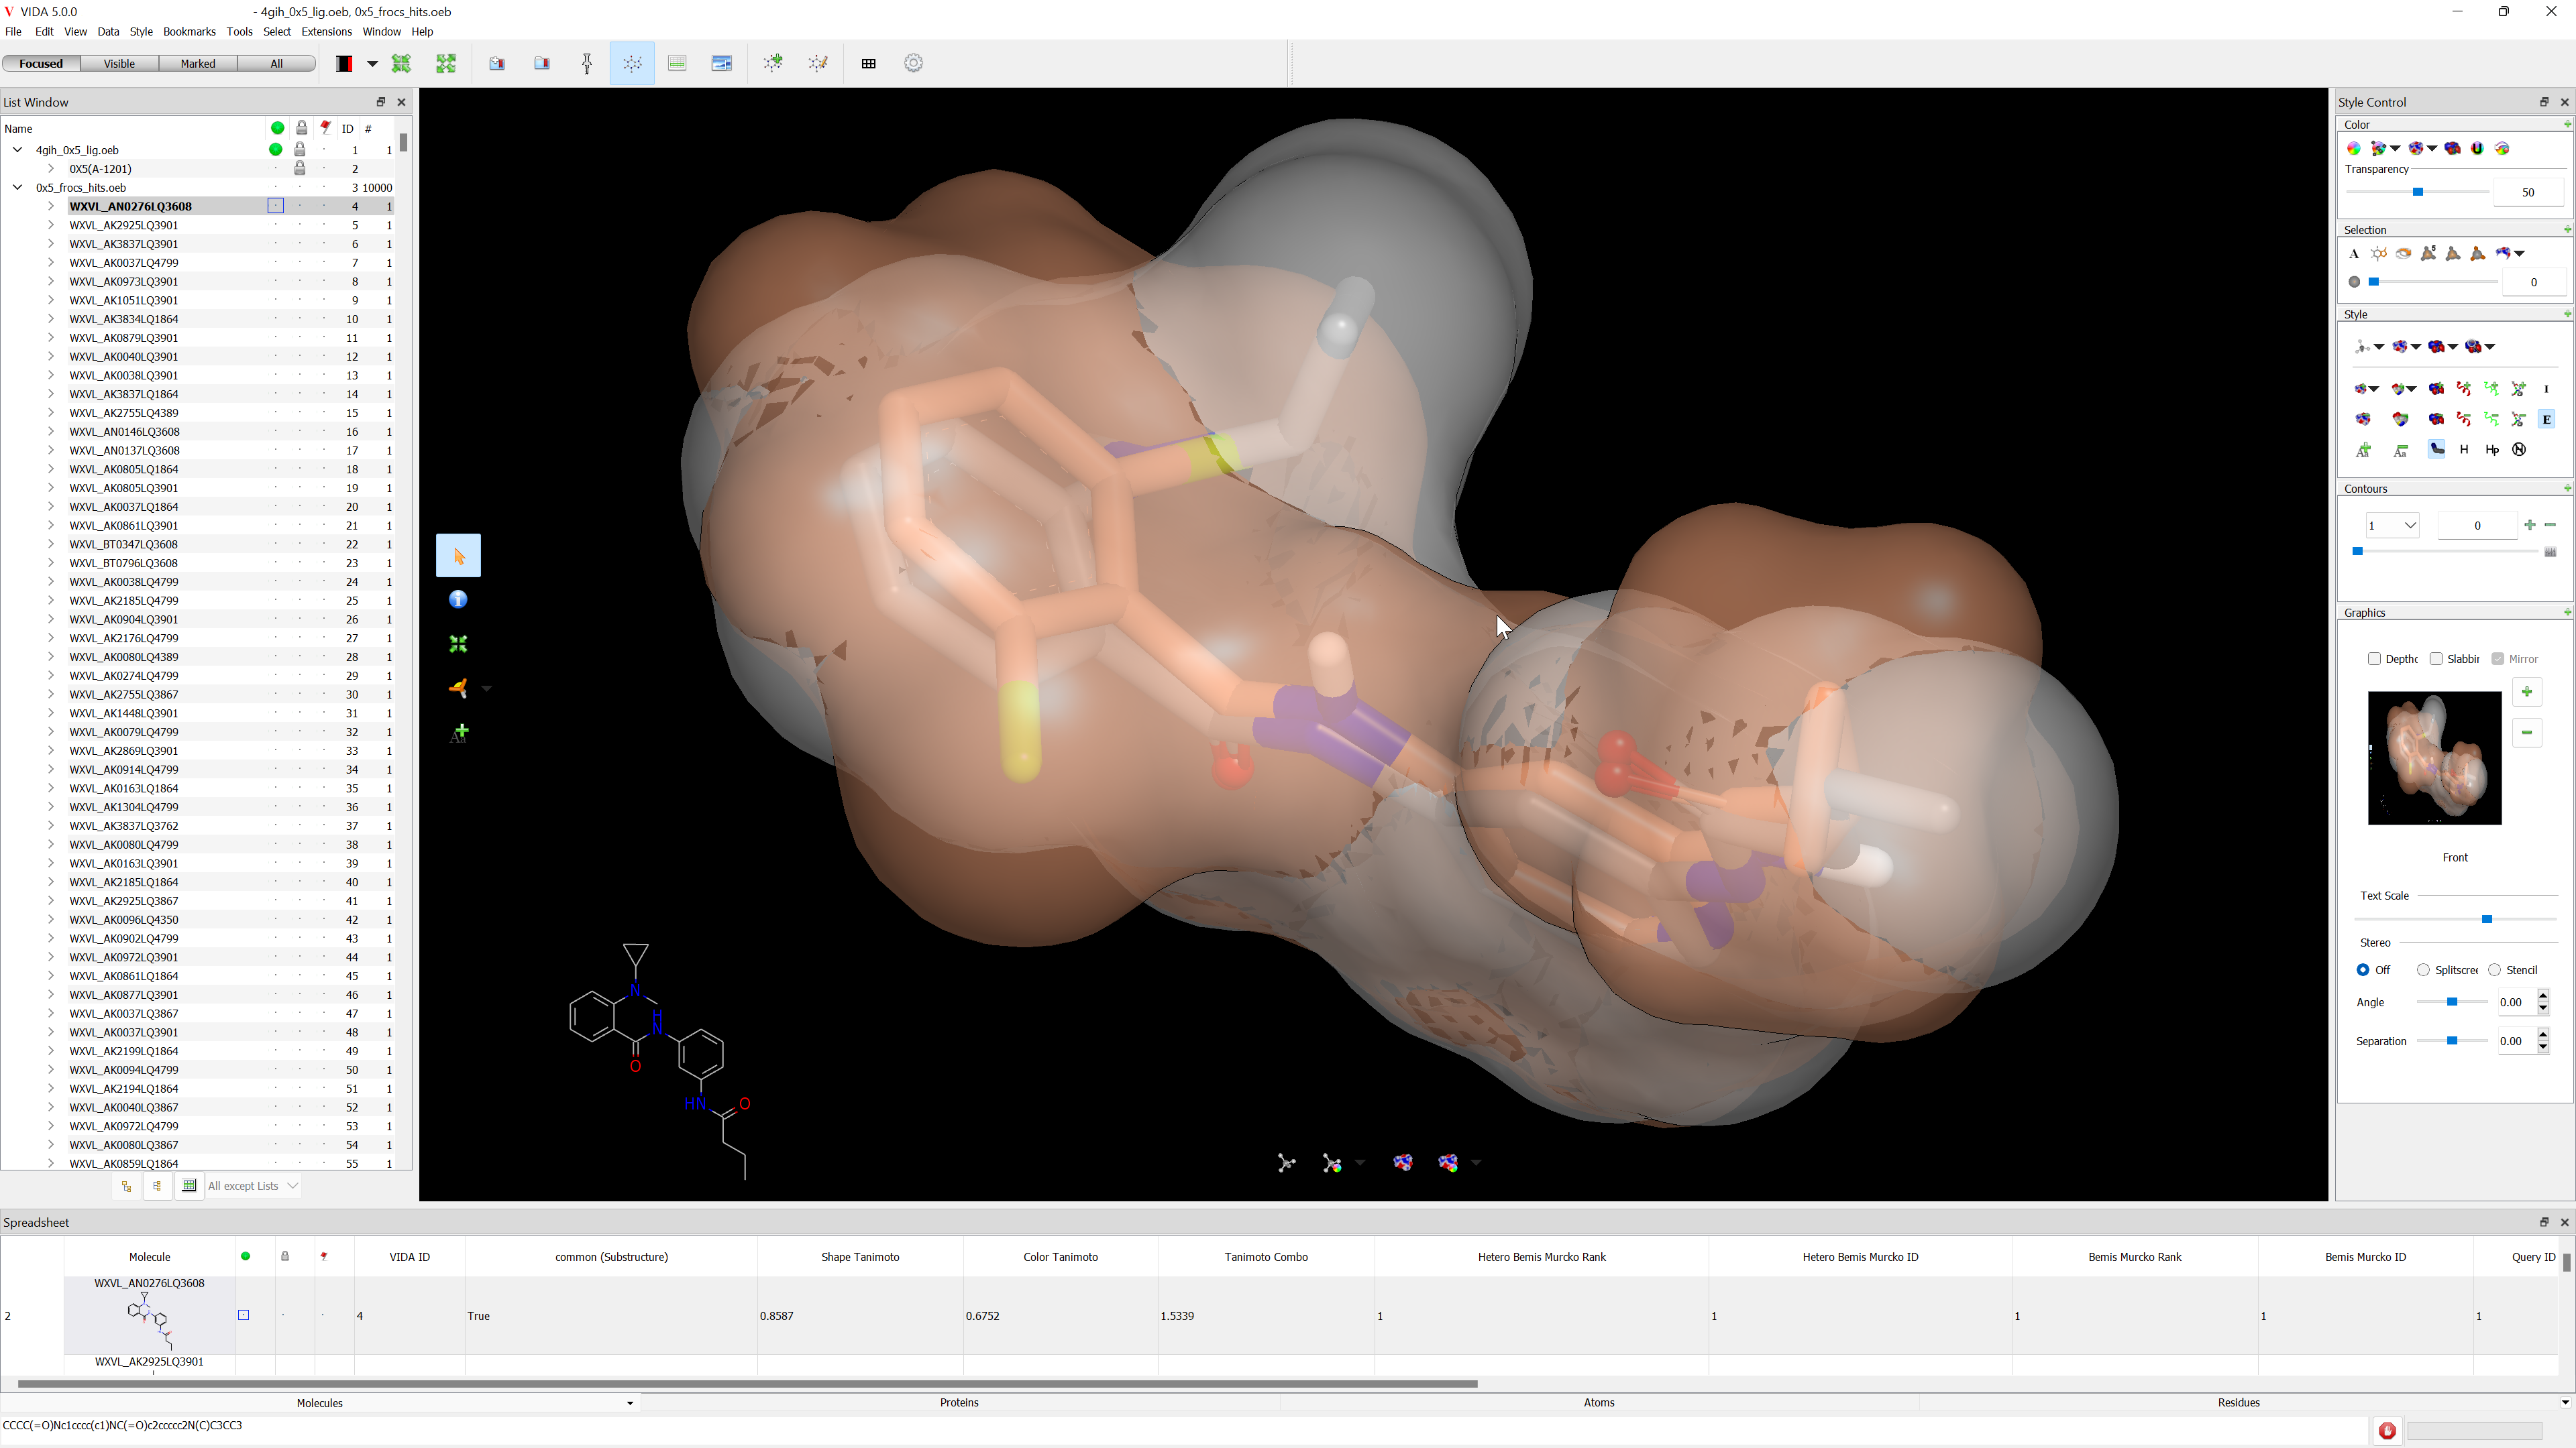Toggle the green visibility dot for 4gih_0x5_lig.oeb
Viewport: 2576px width, 1448px height.
276,150
